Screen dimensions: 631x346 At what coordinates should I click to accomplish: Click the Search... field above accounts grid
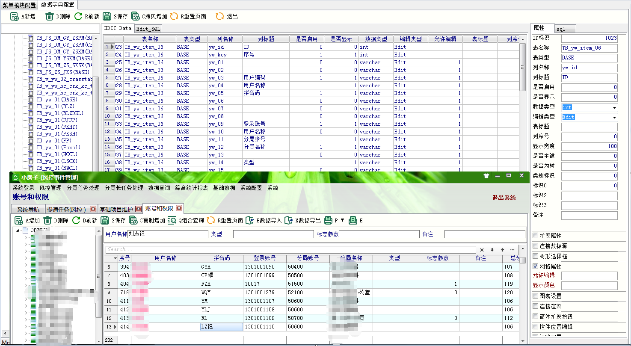(x=290, y=250)
